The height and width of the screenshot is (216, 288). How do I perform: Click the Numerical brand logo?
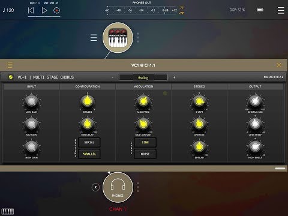coord(274,77)
